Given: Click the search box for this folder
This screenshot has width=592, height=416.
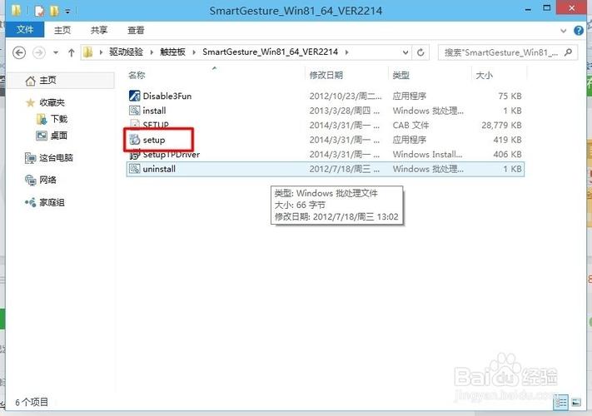Looking at the screenshot, I should 507,52.
